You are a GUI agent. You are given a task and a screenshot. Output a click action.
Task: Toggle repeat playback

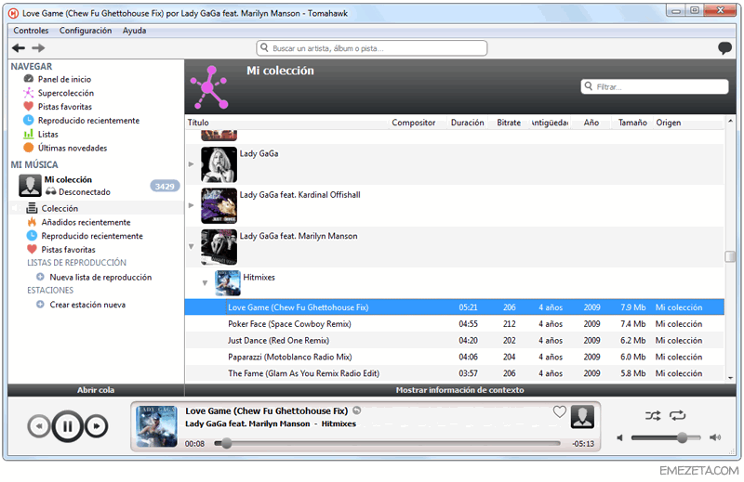678,416
